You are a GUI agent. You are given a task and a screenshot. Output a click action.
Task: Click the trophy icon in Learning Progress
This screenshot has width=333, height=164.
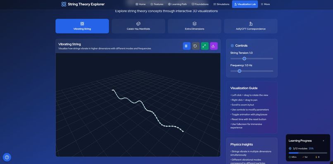(x=316, y=157)
